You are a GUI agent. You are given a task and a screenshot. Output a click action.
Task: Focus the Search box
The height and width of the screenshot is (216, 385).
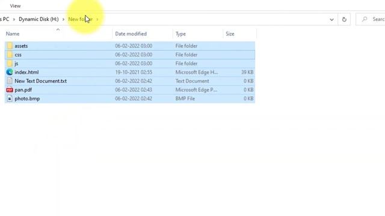point(371,19)
